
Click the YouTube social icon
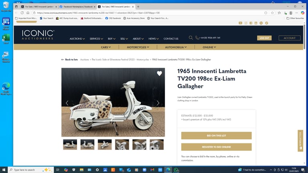click(x=241, y=23)
